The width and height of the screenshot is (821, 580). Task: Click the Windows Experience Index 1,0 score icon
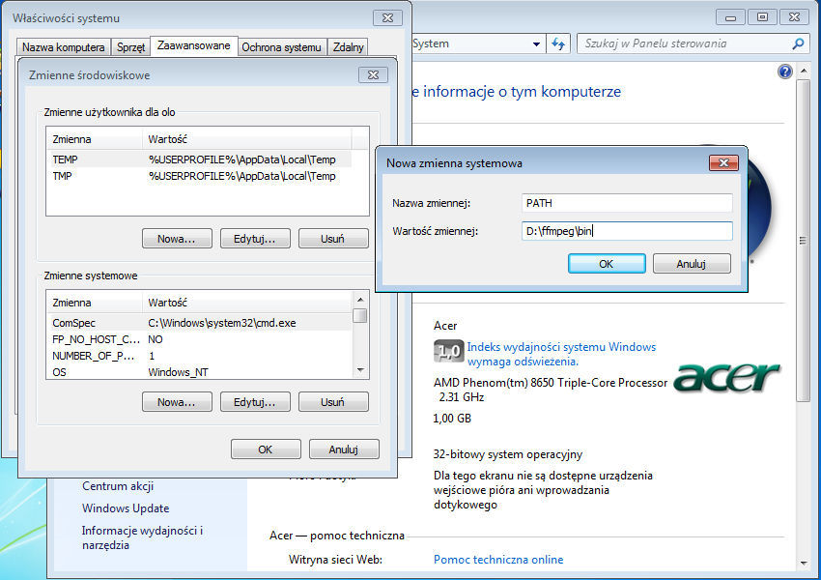[447, 353]
